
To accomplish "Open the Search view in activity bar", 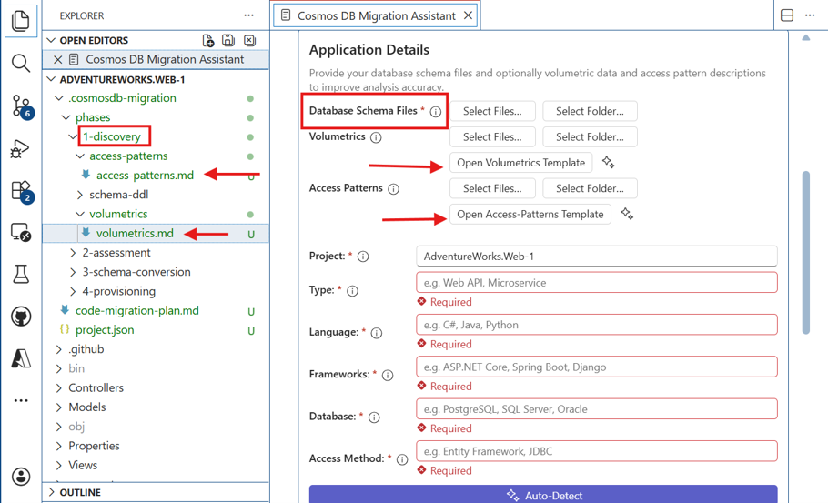I will pos(21,64).
